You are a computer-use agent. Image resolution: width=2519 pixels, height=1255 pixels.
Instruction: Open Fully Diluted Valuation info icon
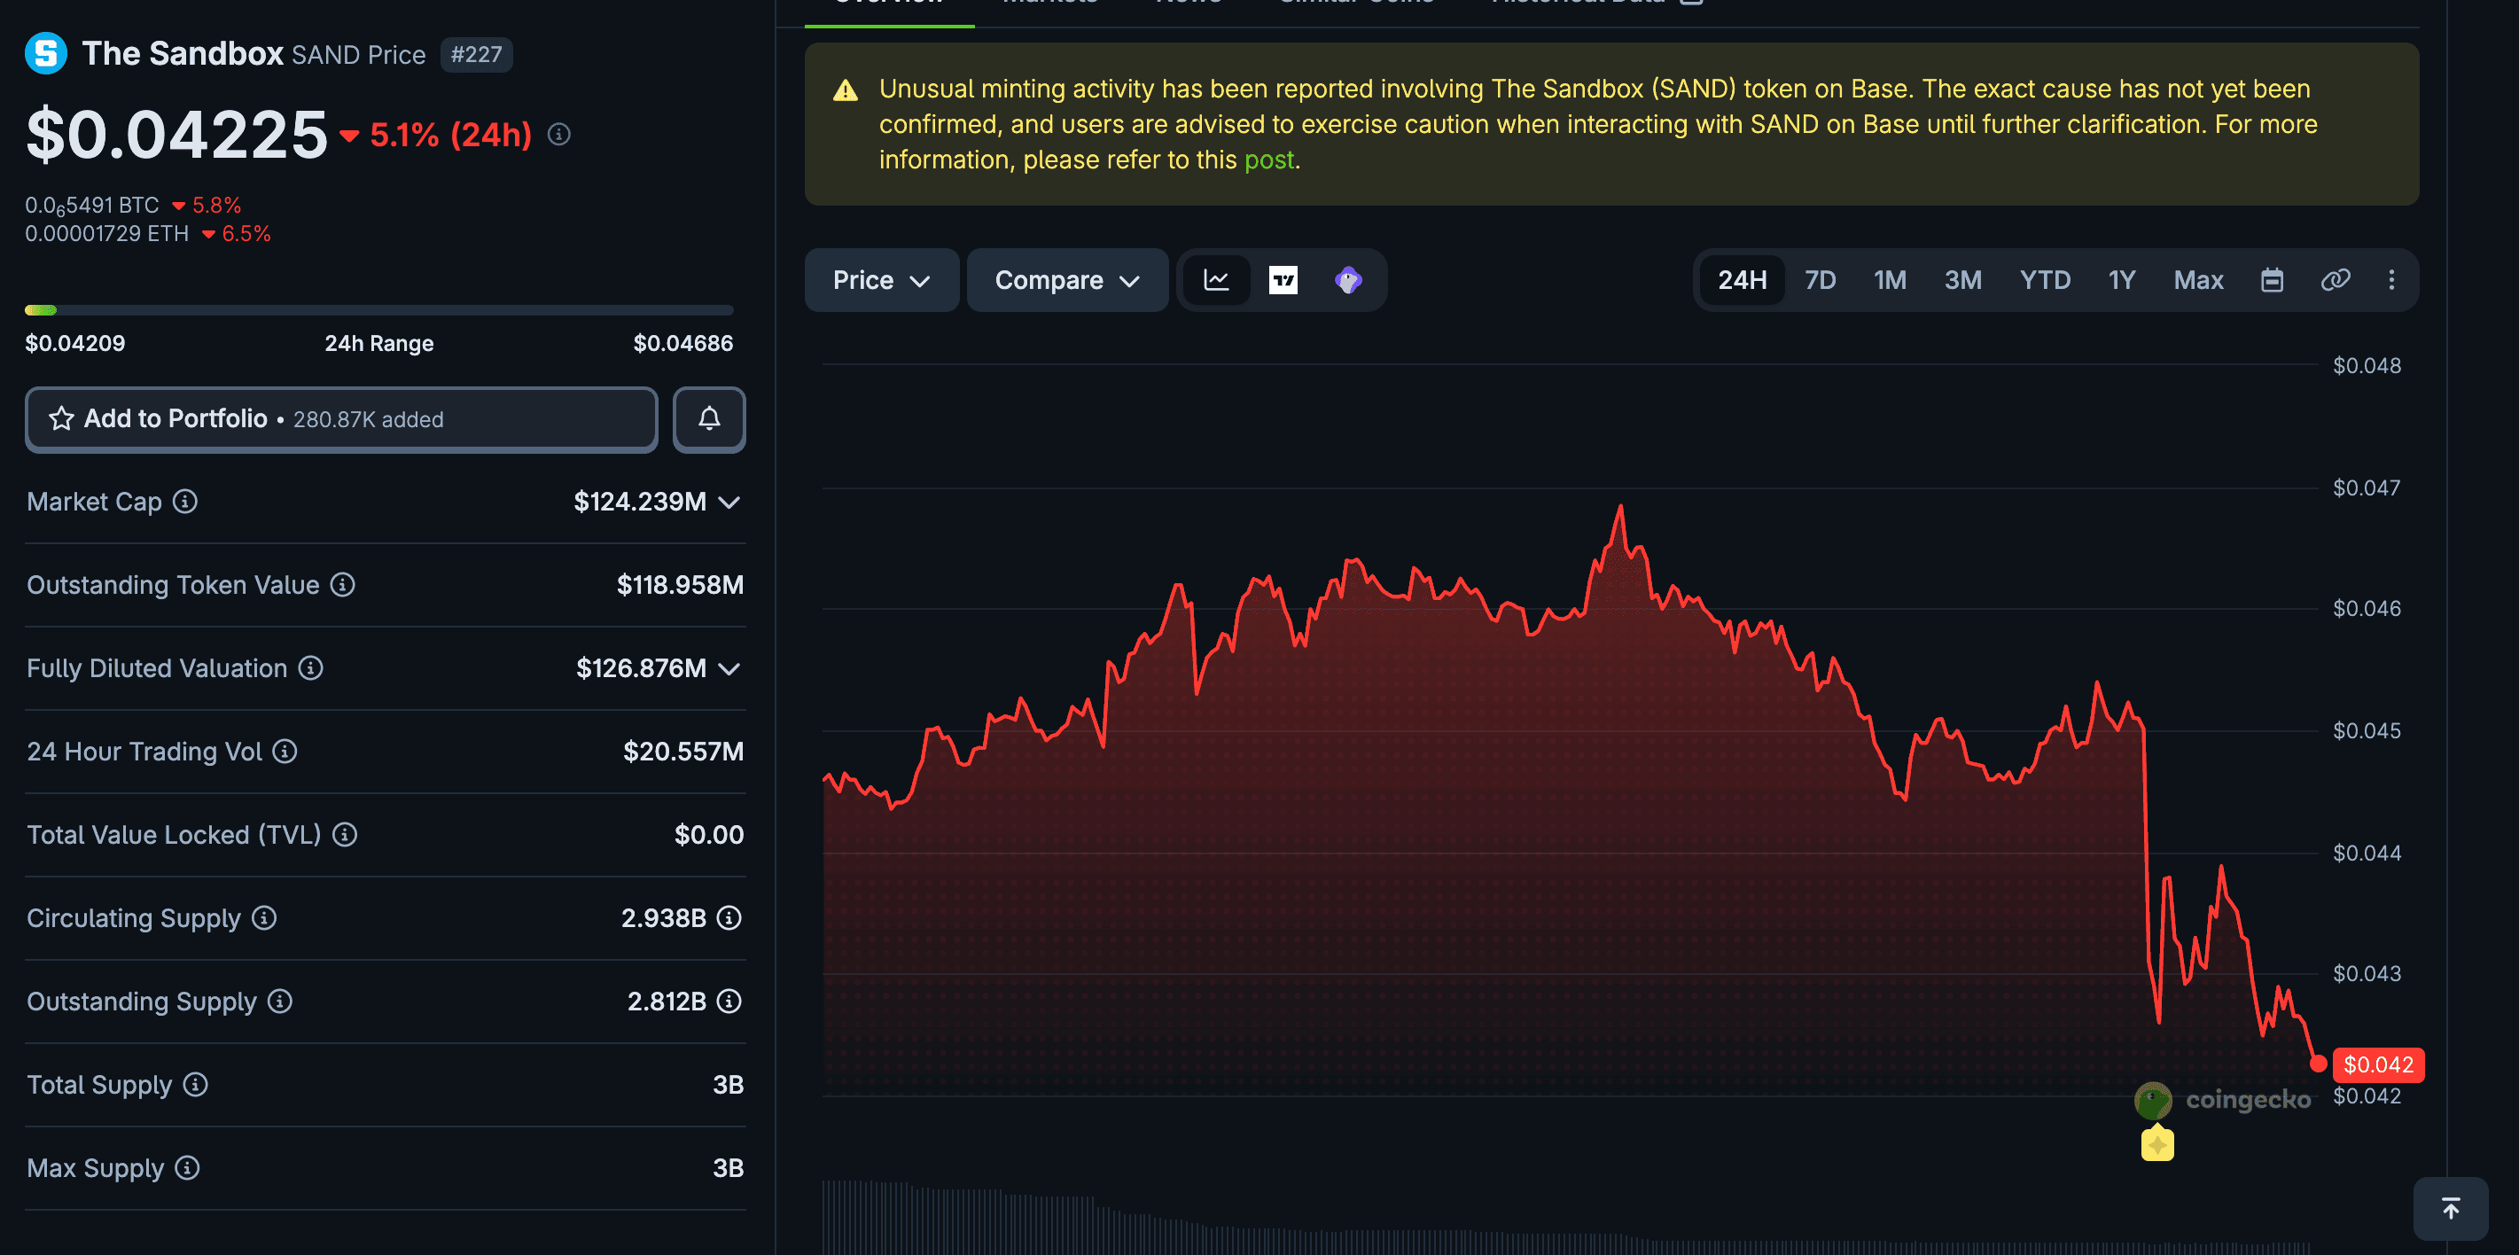click(x=310, y=668)
